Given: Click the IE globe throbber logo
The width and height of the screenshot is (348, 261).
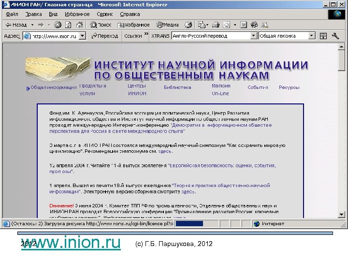Looking at the screenshot, I should pyautogui.click(x=337, y=14).
